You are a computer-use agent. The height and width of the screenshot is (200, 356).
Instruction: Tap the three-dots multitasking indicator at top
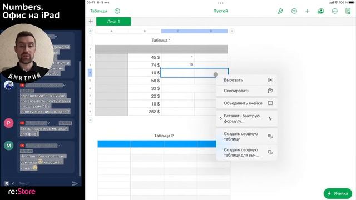220,3
